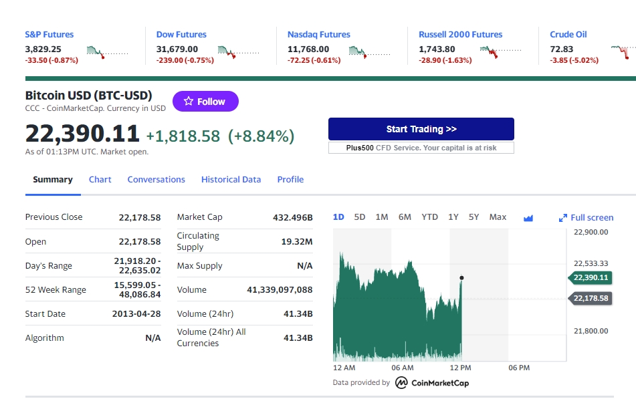Follow Bitcoin USD with the Follow button
The width and height of the screenshot is (636, 401).
205,102
